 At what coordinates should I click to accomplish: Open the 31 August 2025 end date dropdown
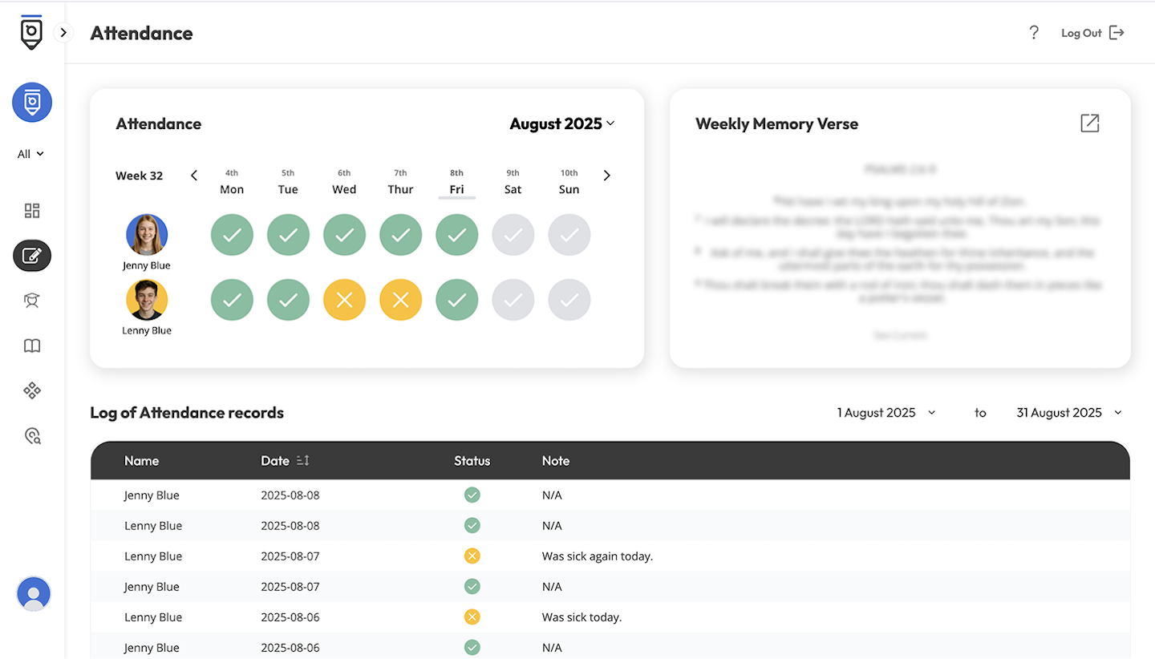point(1069,413)
